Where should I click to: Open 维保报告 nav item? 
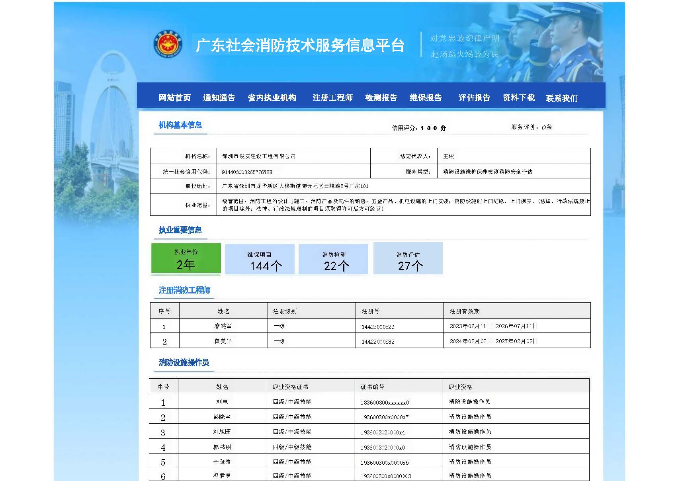(426, 98)
